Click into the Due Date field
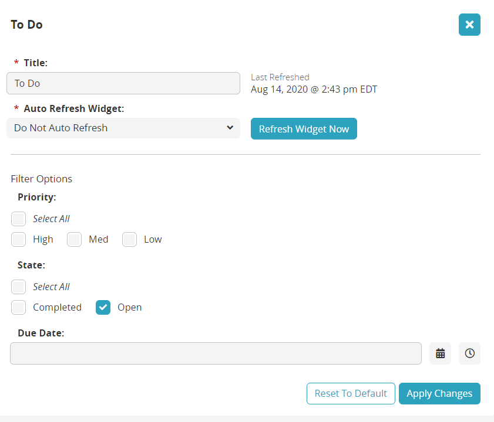The width and height of the screenshot is (494, 422). click(216, 353)
